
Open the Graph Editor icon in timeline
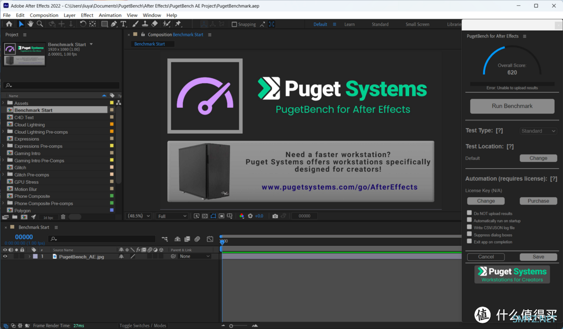pos(210,239)
